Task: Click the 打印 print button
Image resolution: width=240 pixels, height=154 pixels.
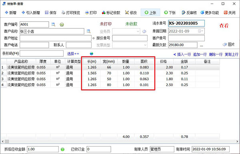Action: [x=91, y=12]
